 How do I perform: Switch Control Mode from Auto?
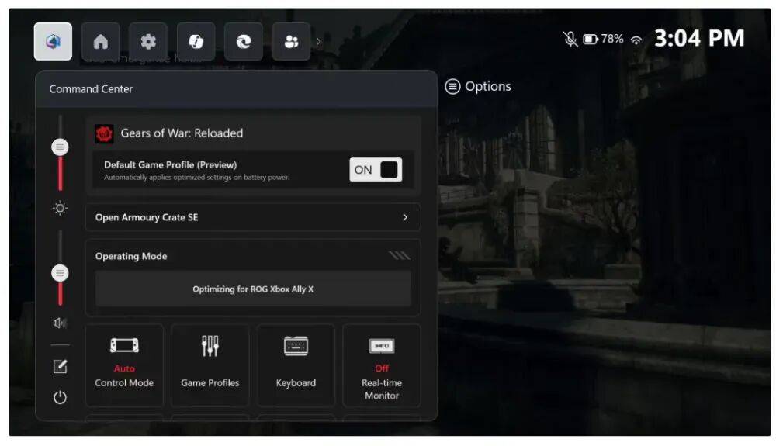click(124, 365)
